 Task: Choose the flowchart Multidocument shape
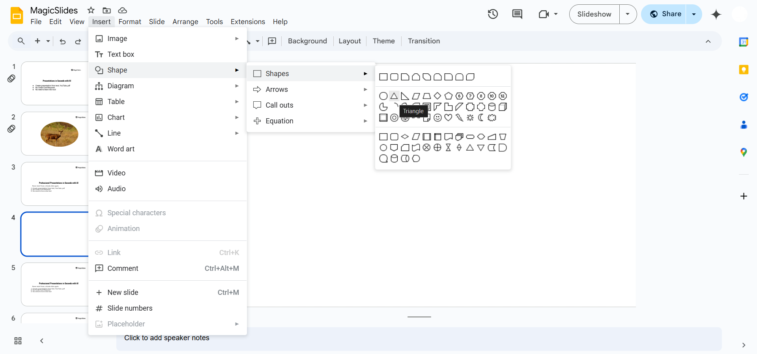459,137
